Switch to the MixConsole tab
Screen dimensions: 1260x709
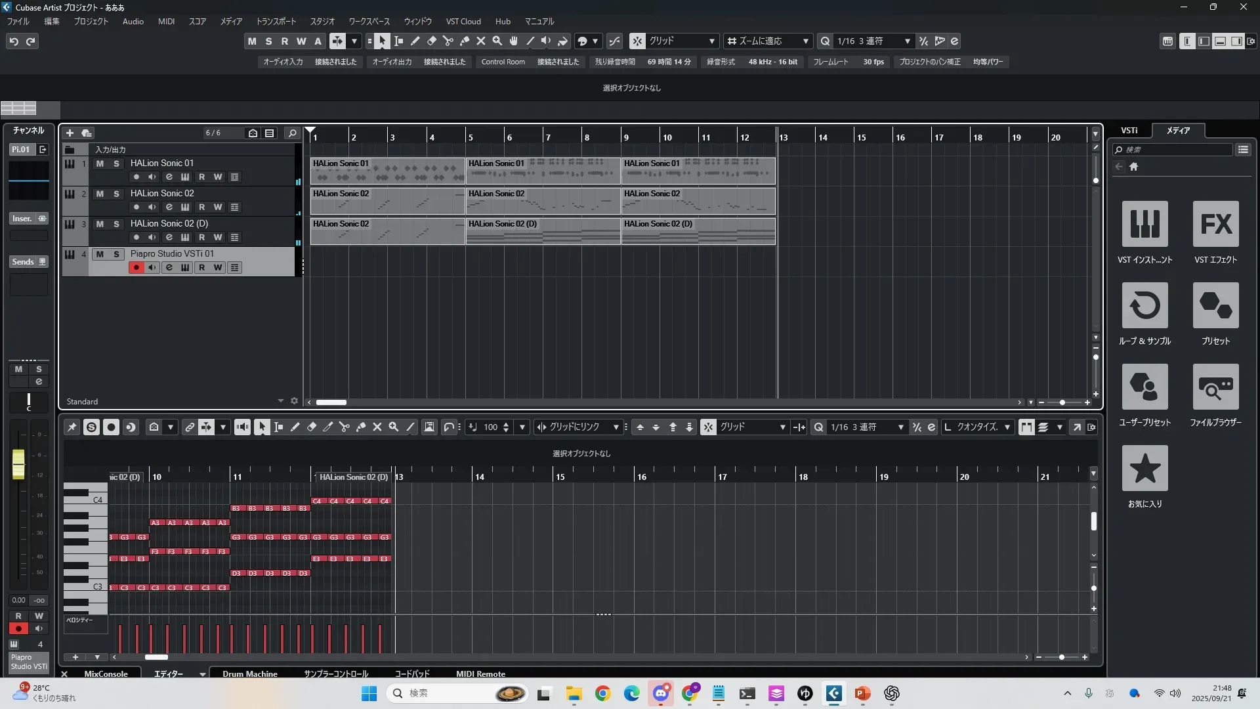click(106, 674)
